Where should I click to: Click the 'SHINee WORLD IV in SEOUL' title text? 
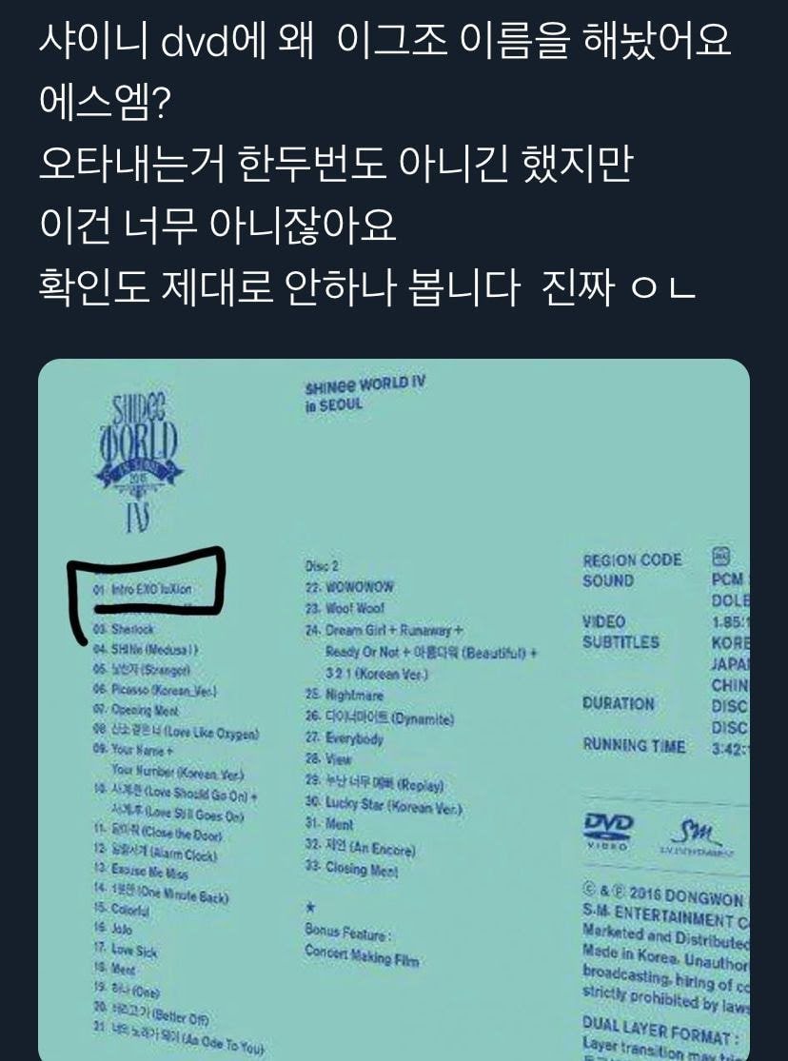(364, 394)
